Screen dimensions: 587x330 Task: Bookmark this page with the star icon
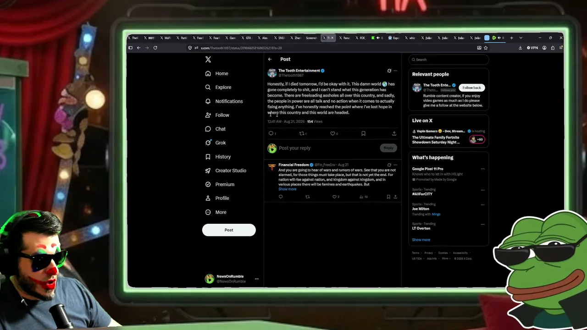pos(487,48)
